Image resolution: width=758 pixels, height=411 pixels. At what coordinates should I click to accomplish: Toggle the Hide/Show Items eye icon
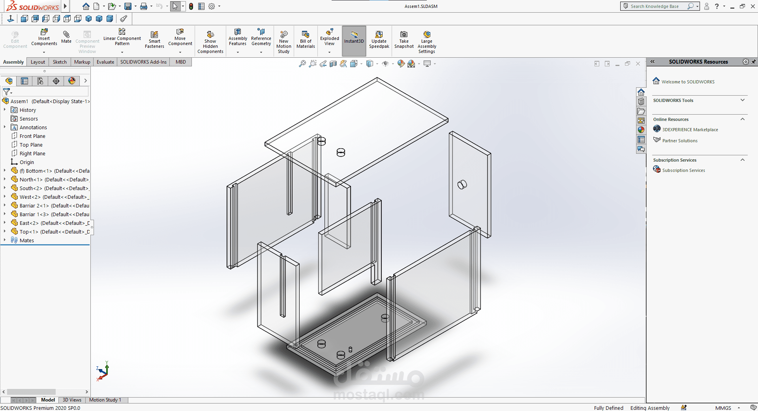385,64
